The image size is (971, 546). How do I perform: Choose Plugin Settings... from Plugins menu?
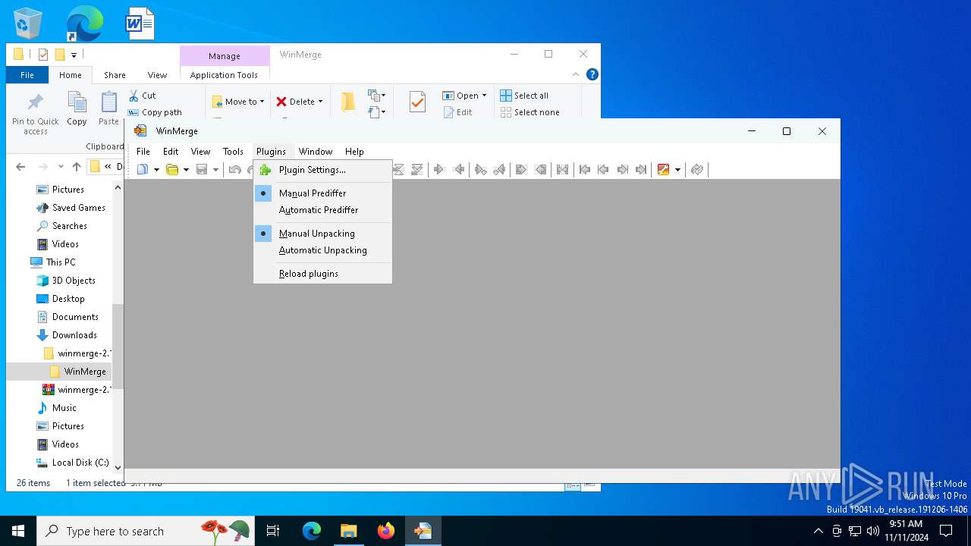pyautogui.click(x=323, y=170)
